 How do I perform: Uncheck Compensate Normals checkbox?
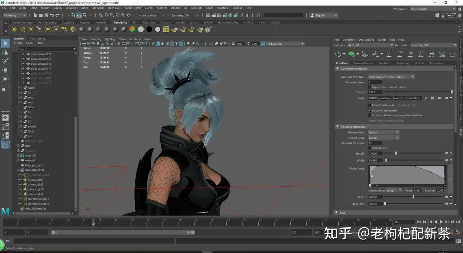[369, 110]
